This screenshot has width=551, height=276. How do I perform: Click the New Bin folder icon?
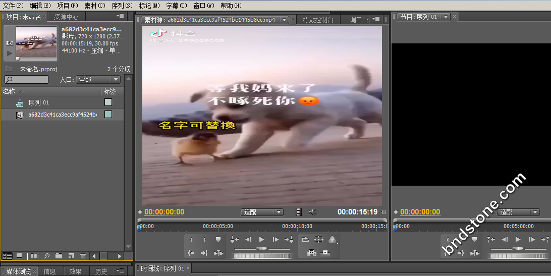(x=59, y=256)
